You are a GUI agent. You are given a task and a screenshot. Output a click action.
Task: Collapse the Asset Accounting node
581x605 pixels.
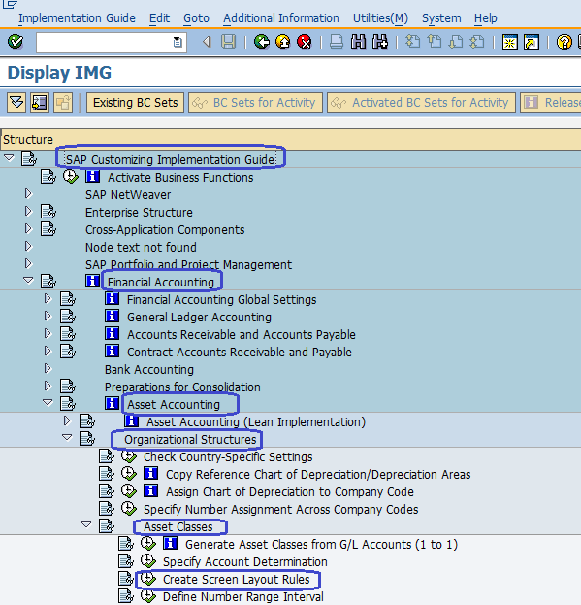click(x=48, y=403)
